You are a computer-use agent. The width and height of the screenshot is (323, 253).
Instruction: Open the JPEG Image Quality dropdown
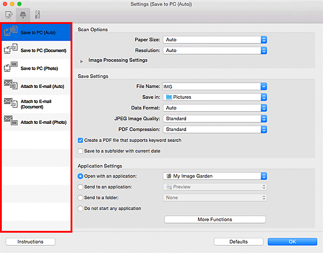215,118
